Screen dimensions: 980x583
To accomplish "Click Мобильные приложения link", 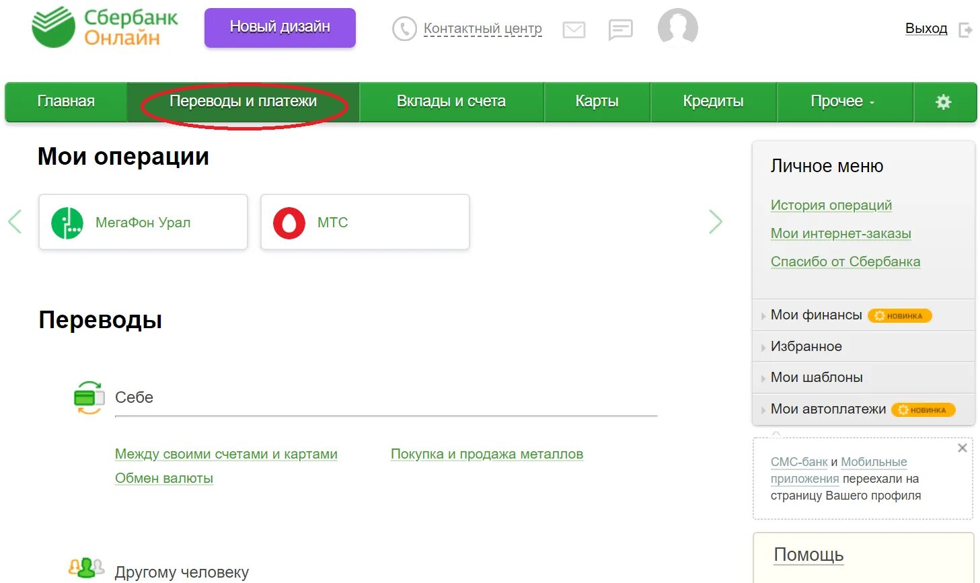I will pyautogui.click(x=874, y=462).
